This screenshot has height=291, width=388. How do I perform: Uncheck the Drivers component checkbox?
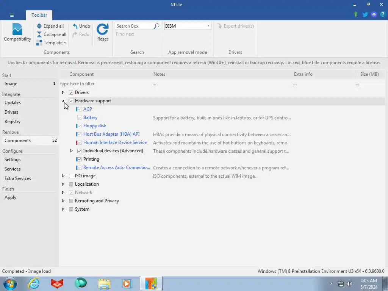(x=71, y=92)
